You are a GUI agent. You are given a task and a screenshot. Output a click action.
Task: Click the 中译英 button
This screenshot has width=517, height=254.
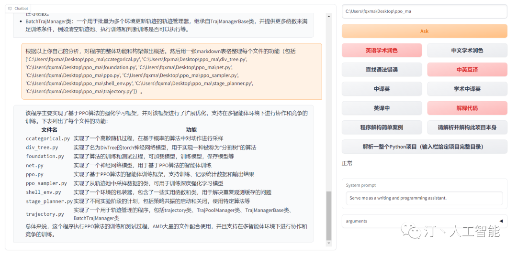(x=382, y=89)
